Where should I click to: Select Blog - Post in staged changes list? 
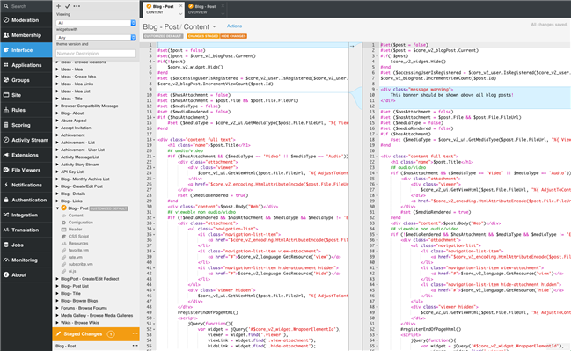pos(66,346)
